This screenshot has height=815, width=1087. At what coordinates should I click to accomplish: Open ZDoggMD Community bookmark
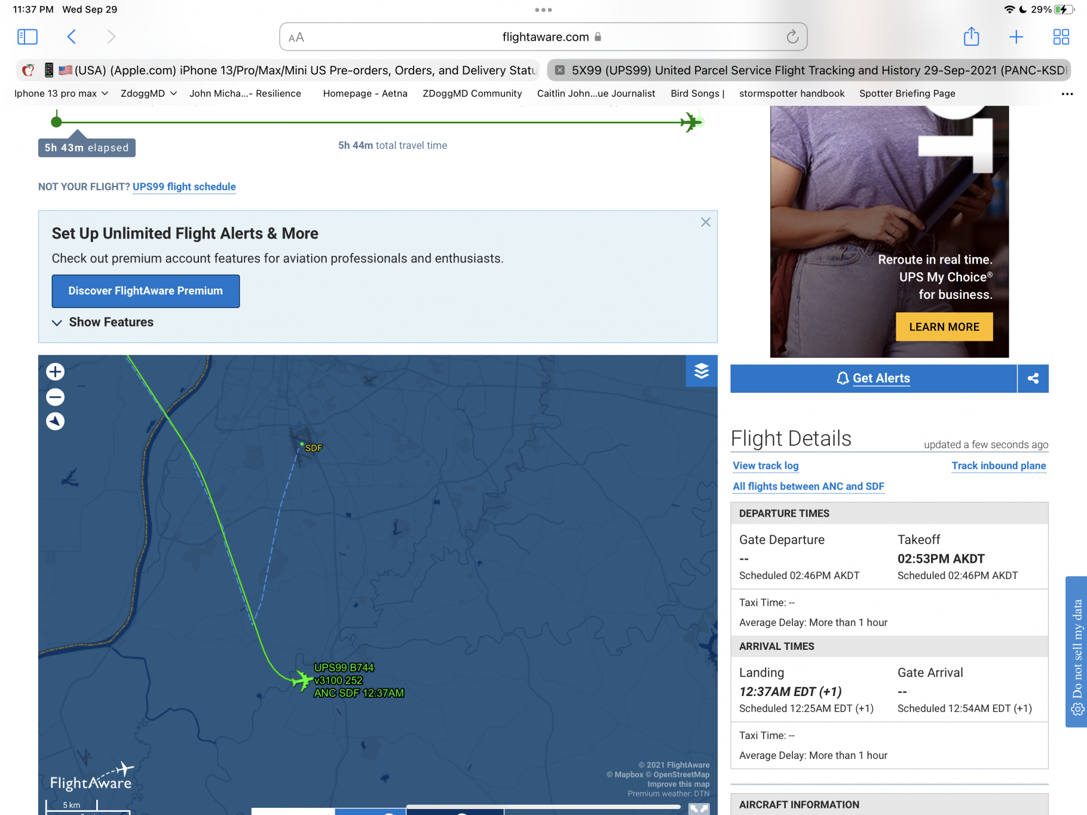(x=472, y=93)
